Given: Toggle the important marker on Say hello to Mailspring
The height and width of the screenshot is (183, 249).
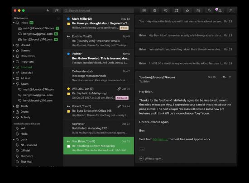Looking at the screenshot, I should [69, 94].
